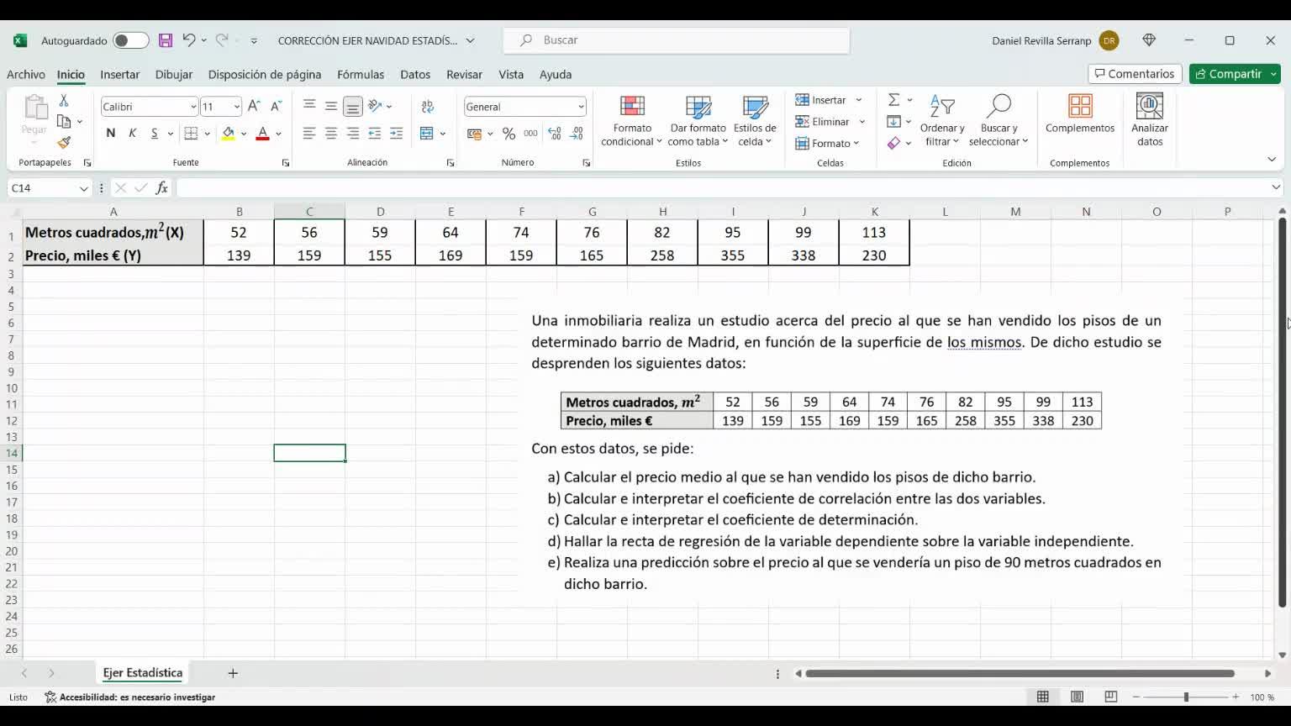This screenshot has width=1291, height=726.
Task: Click the Compartir button
Action: pyautogui.click(x=1229, y=74)
